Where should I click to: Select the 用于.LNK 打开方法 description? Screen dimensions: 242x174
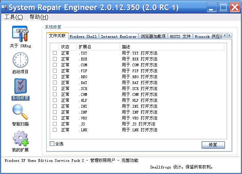coord(139,130)
